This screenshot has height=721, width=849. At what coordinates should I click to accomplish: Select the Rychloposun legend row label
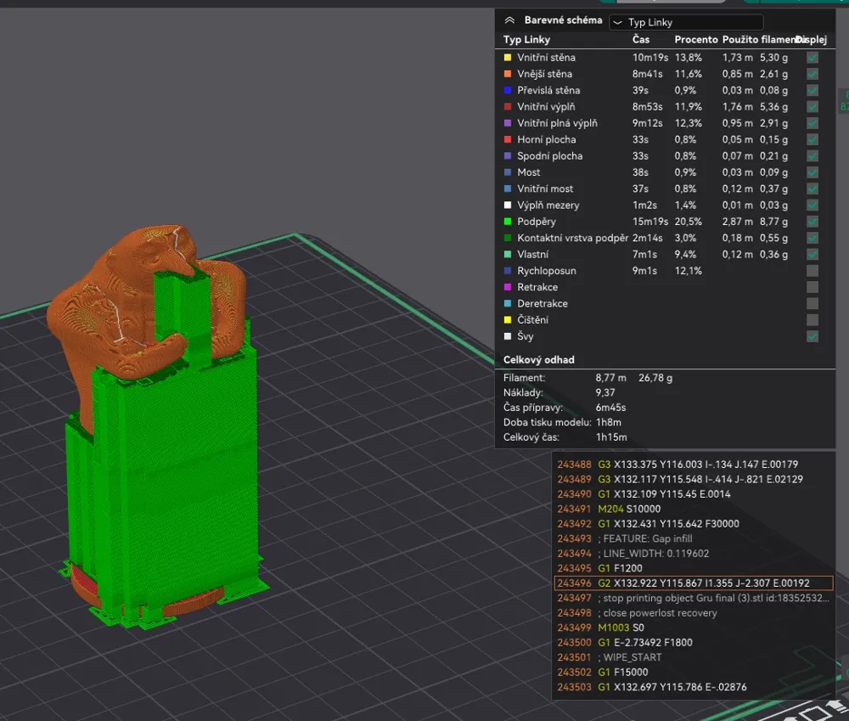point(546,271)
